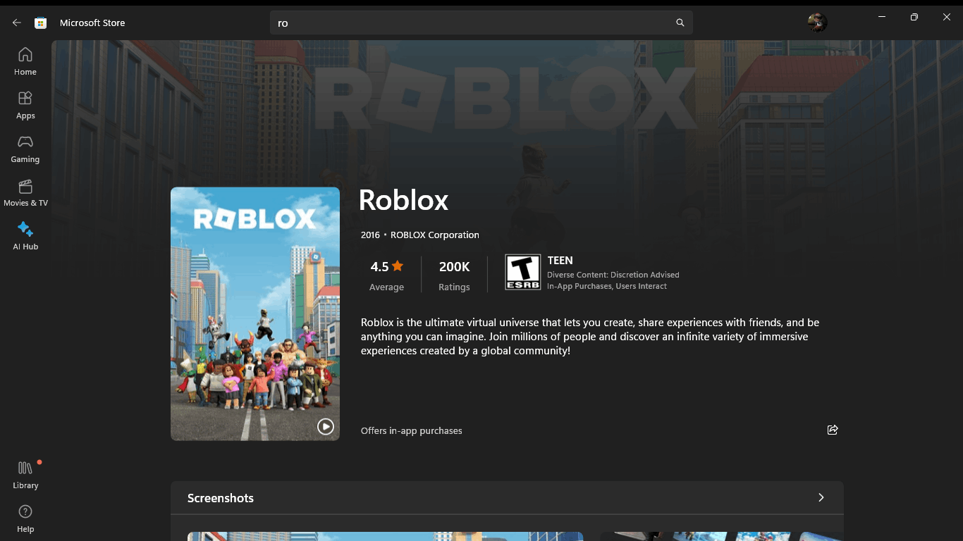Restore down the Microsoft Store window
This screenshot has width=963, height=541.
click(x=914, y=16)
